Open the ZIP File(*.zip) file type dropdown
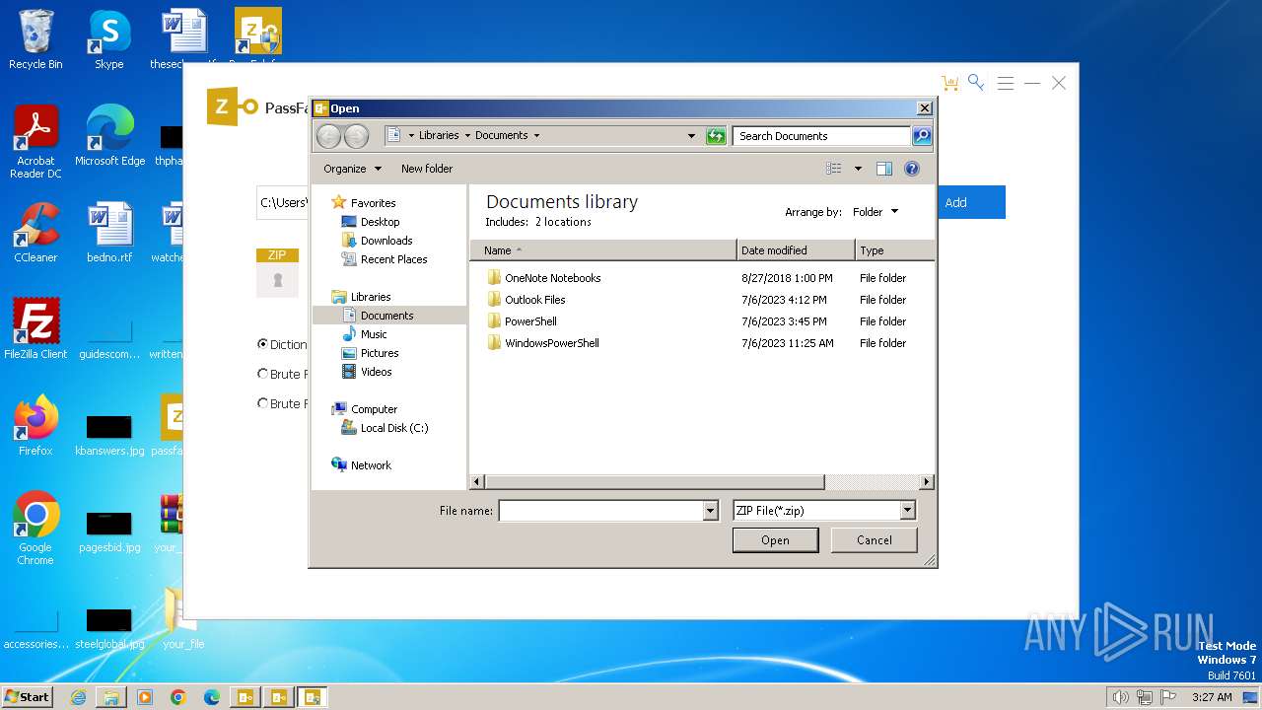This screenshot has width=1262, height=710. (x=824, y=511)
